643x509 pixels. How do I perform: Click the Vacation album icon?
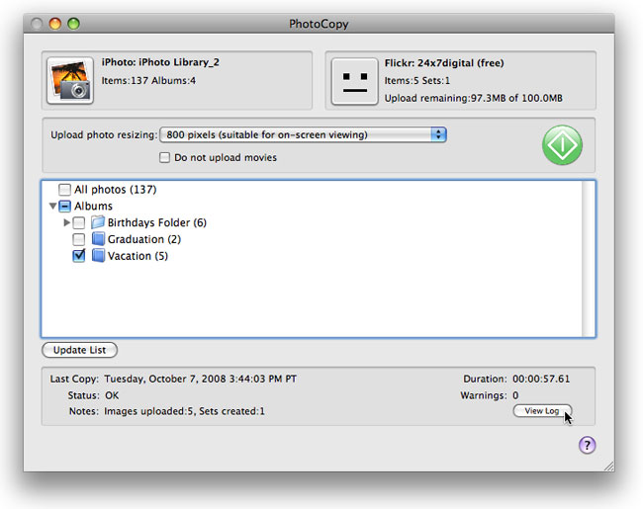coord(98,256)
